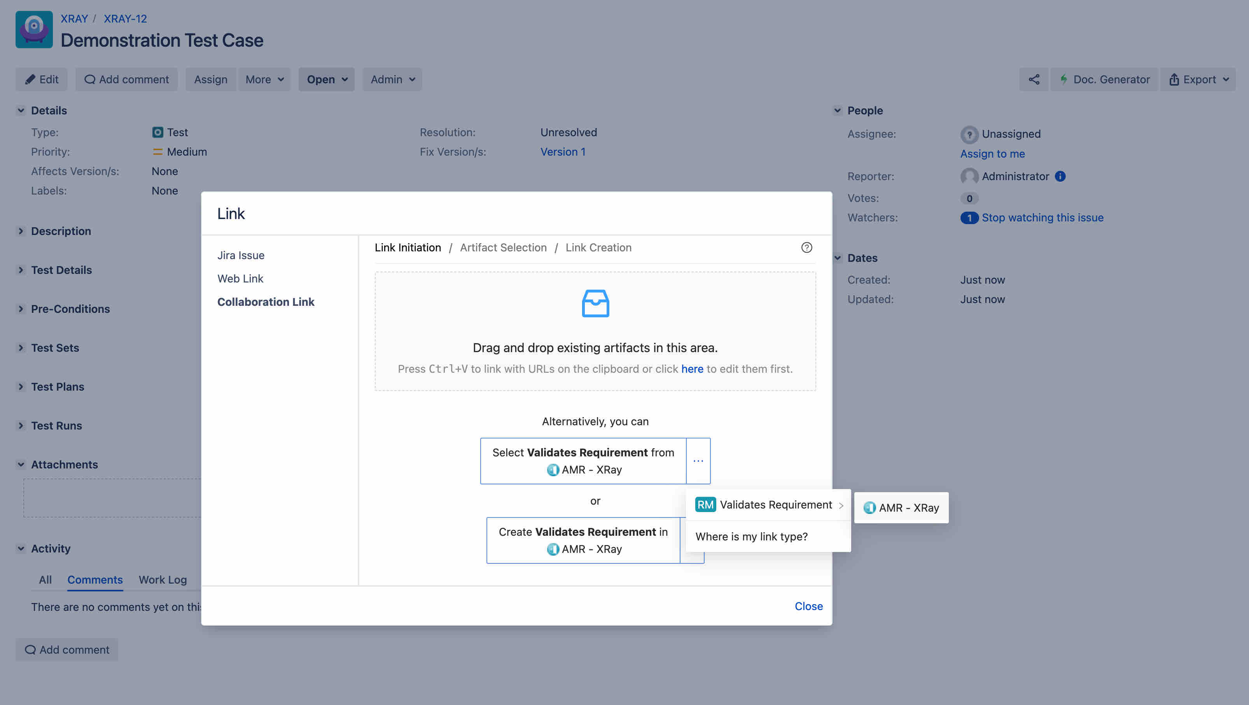Image resolution: width=1249 pixels, height=705 pixels.
Task: Open the Export dropdown
Action: 1198,79
